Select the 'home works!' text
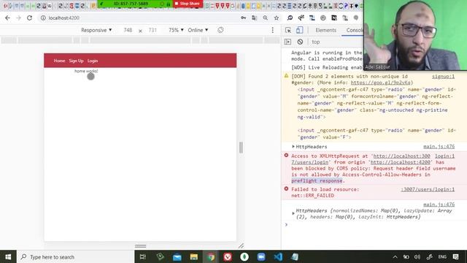Viewport: 467px width, 263px height. pyautogui.click(x=86, y=71)
